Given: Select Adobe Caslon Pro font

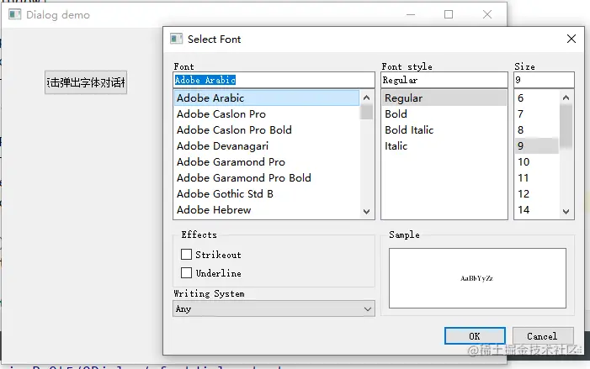Looking at the screenshot, I should pos(221,113).
